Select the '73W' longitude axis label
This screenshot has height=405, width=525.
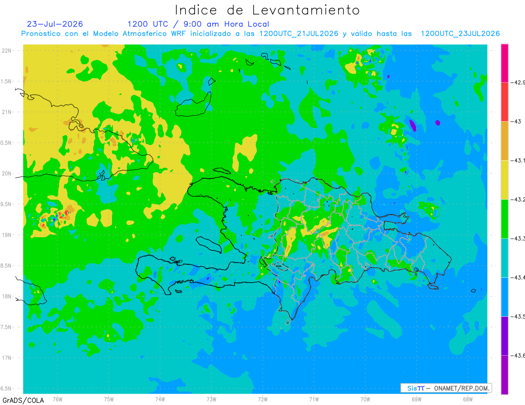tap(211, 399)
